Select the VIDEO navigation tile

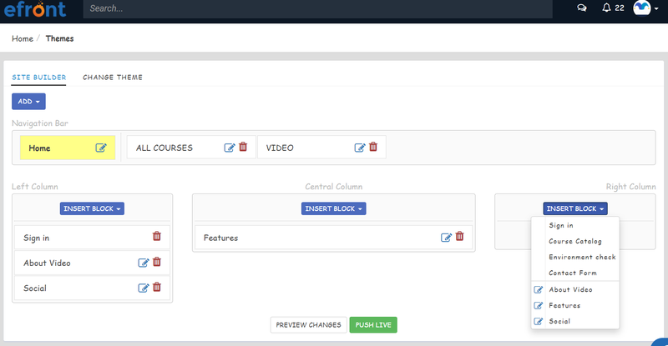pyautogui.click(x=321, y=148)
